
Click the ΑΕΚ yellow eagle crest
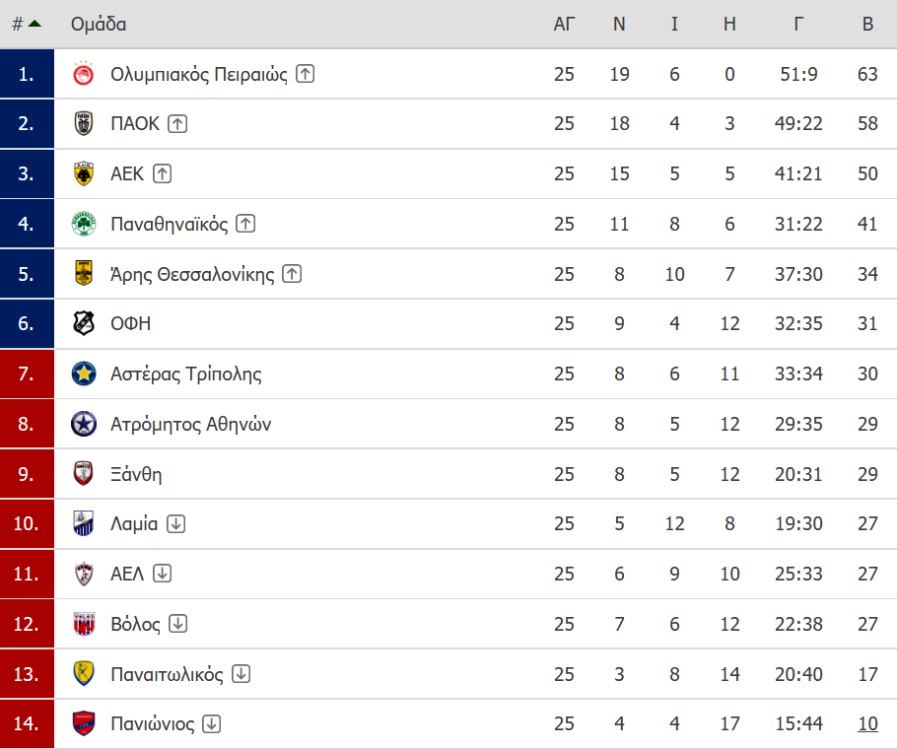tap(84, 173)
